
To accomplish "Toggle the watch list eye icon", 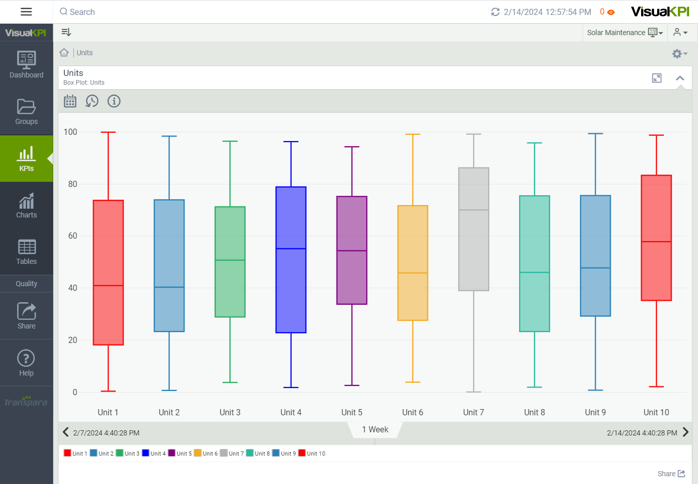I will tap(611, 12).
